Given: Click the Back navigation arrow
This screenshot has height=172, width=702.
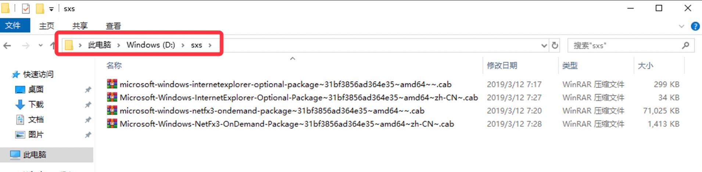Looking at the screenshot, I should (x=7, y=45).
